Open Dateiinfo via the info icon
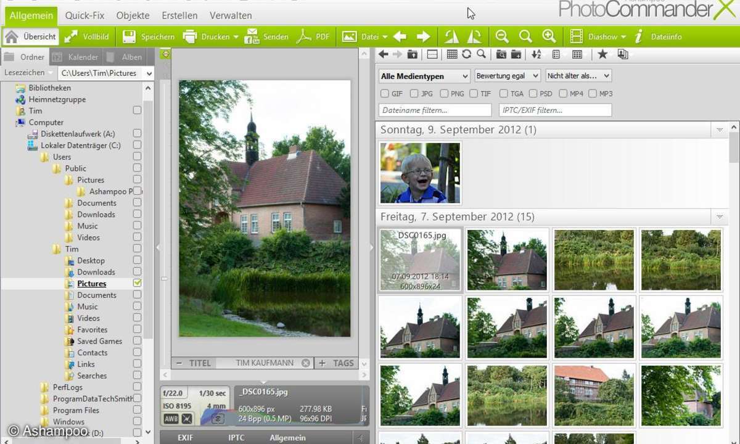740x444 pixels. click(x=638, y=37)
